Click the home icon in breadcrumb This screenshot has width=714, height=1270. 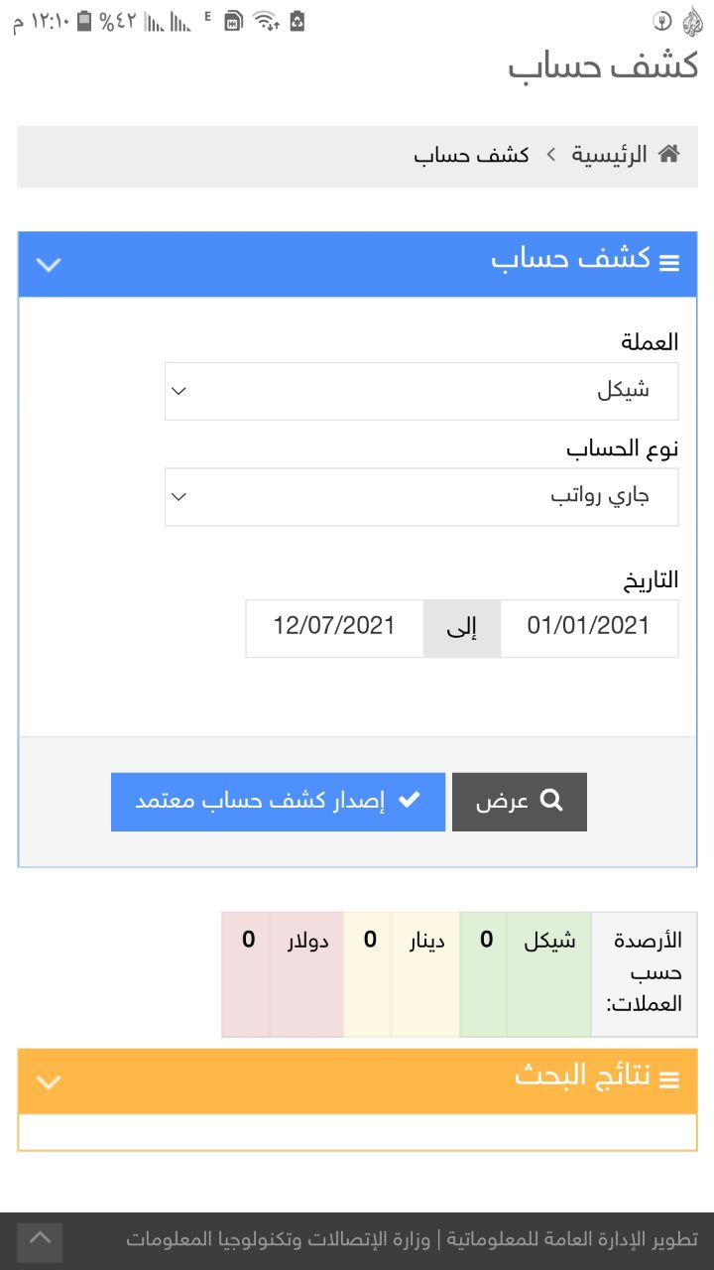(669, 155)
